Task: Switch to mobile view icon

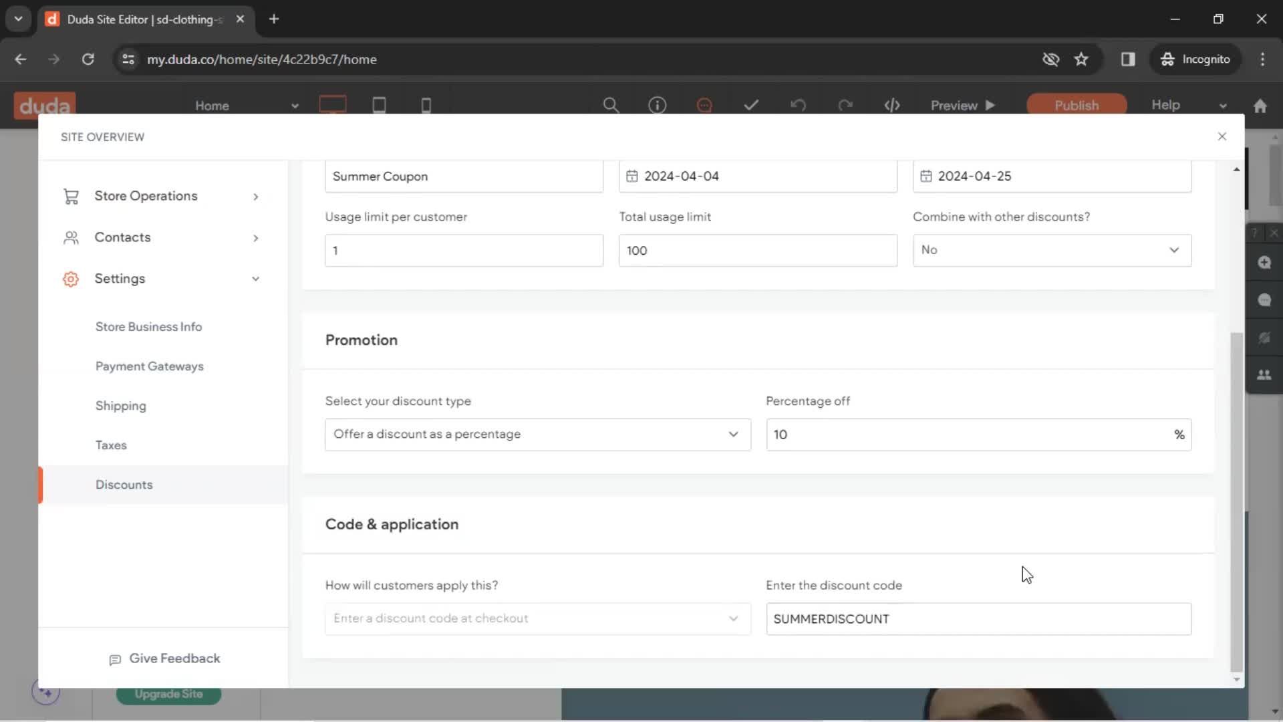Action: click(x=426, y=105)
